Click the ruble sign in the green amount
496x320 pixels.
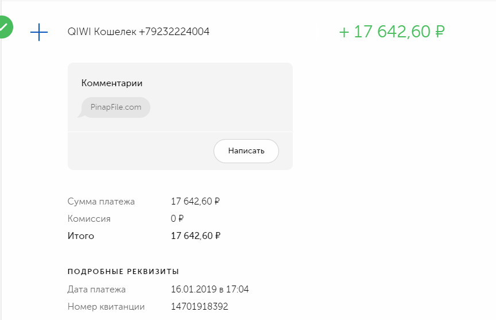(440, 32)
